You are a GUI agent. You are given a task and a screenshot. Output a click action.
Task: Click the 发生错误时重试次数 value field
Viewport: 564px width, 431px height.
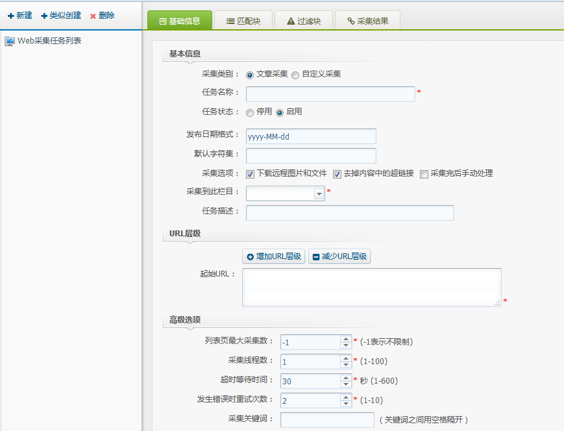point(310,400)
